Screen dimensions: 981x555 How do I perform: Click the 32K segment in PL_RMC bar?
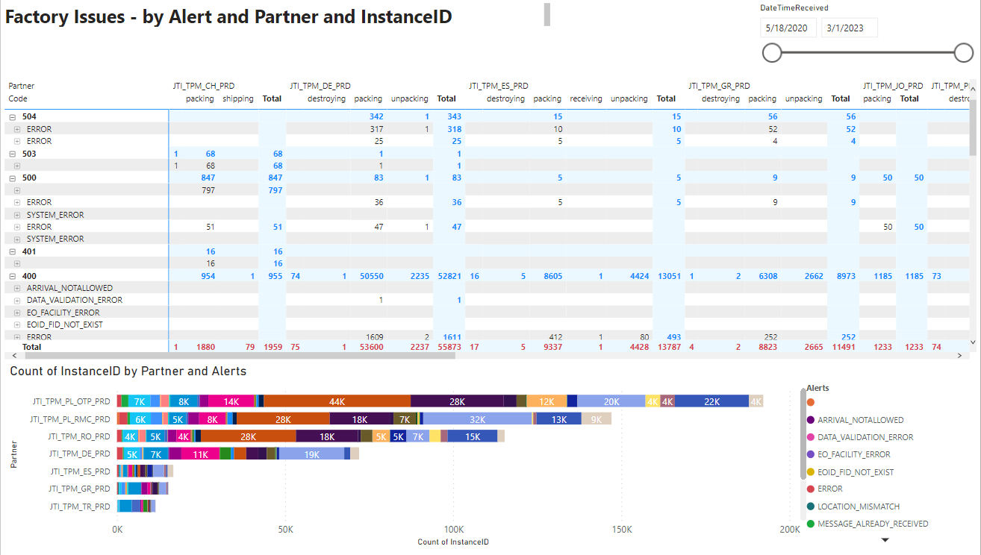pos(477,419)
